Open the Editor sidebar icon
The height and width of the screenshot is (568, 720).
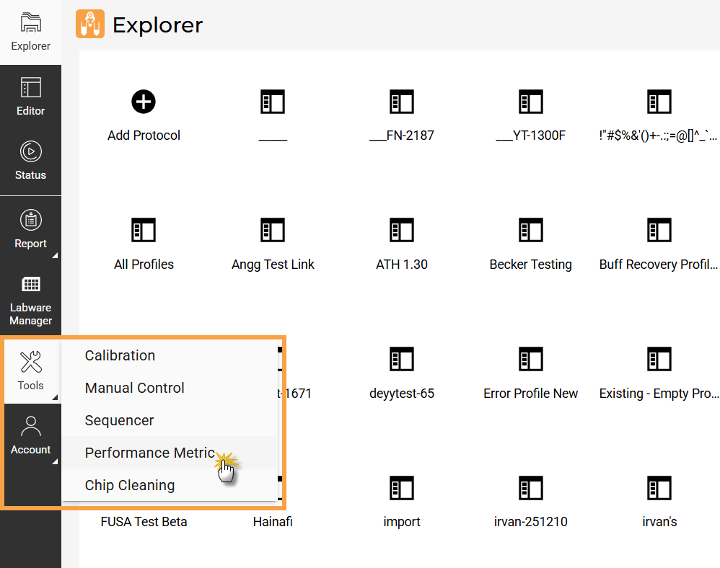pyautogui.click(x=30, y=88)
